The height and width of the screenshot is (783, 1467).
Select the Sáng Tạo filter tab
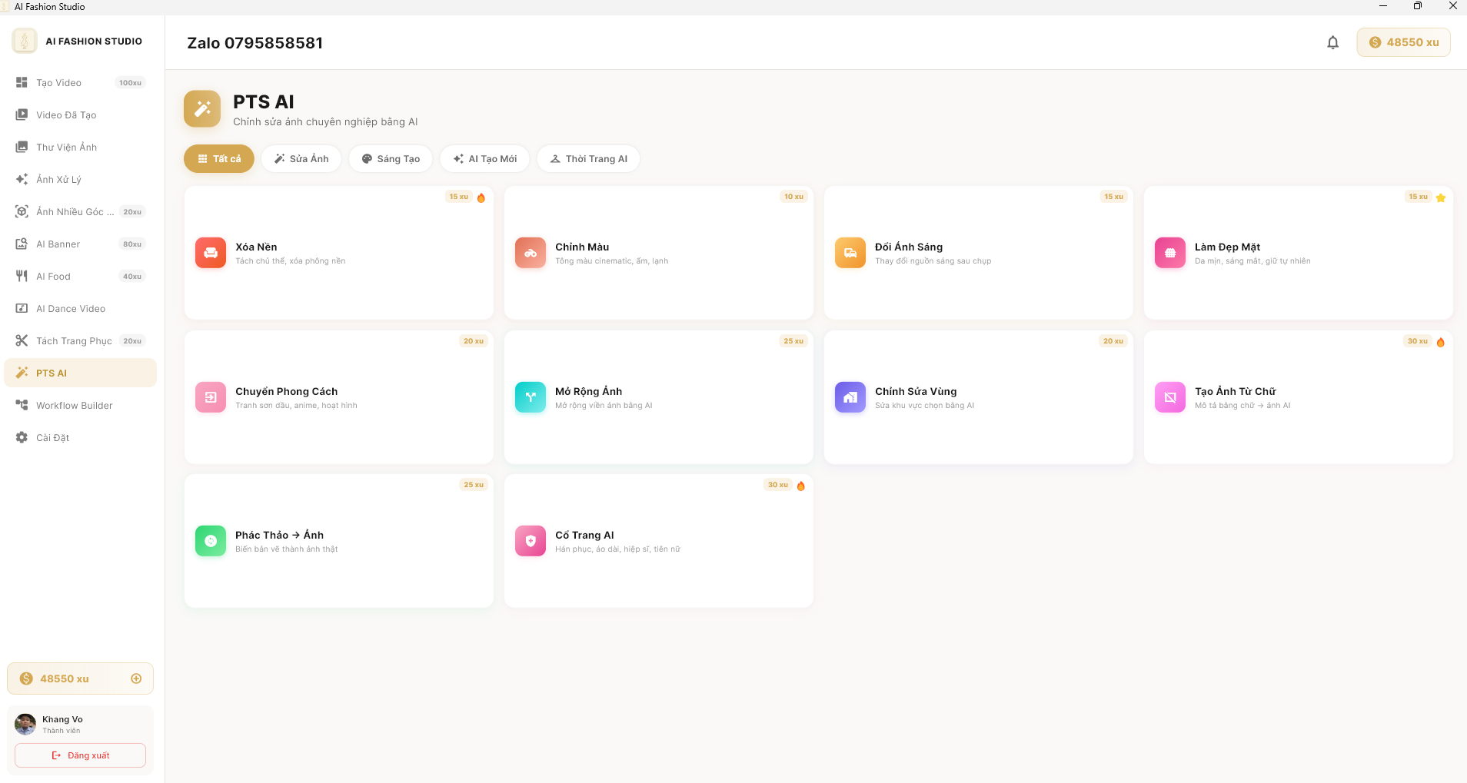click(x=391, y=159)
